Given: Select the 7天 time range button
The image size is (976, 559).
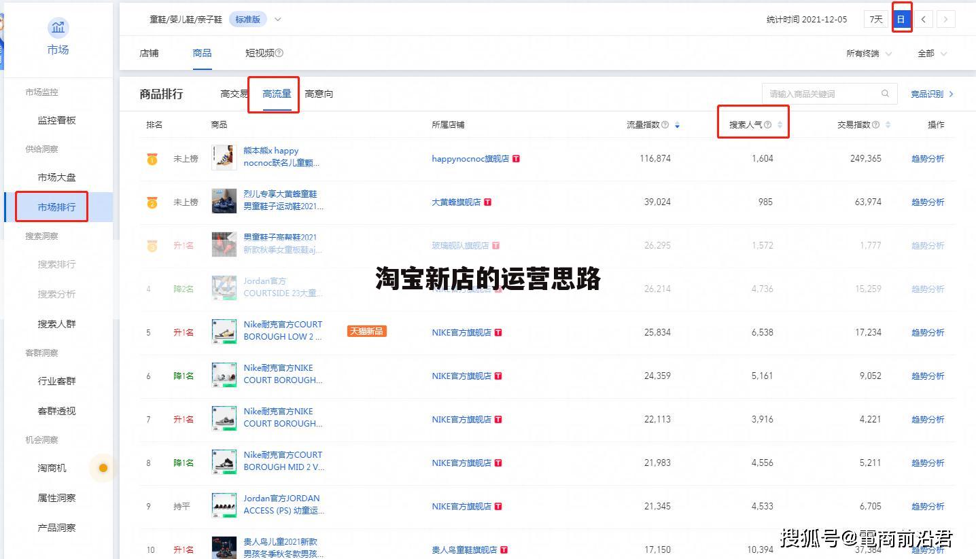Looking at the screenshot, I should pyautogui.click(x=876, y=19).
